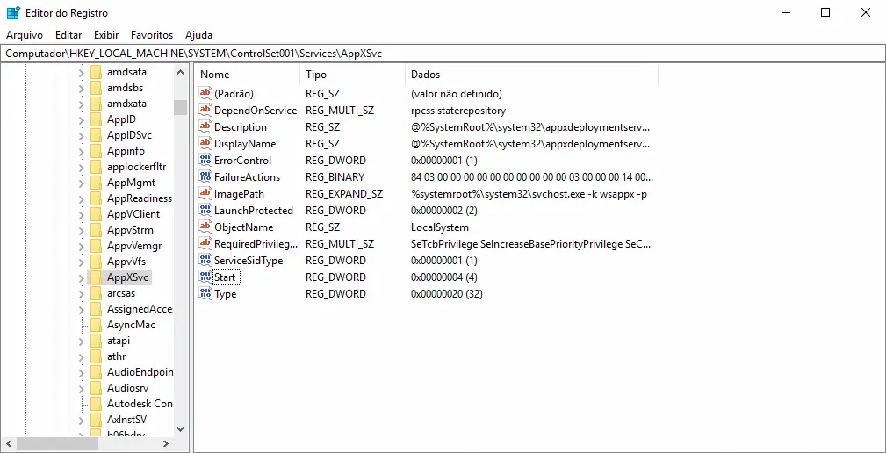Expand the amdxata key arrow

tap(82, 104)
